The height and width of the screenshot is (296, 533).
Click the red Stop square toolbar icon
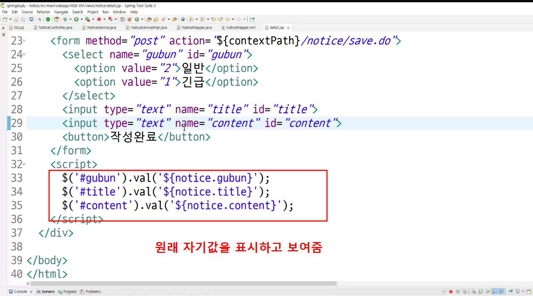pos(99,19)
